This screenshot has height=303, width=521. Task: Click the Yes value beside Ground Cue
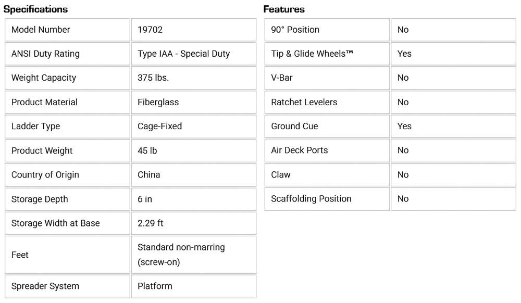pyautogui.click(x=404, y=126)
